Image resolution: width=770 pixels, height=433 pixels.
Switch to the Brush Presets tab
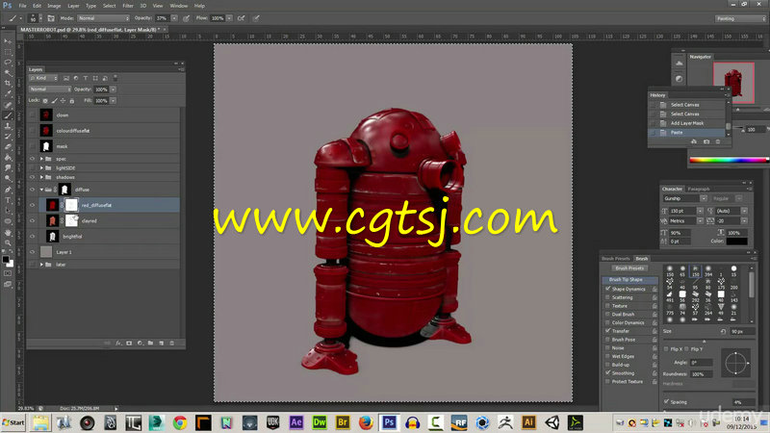(x=616, y=259)
